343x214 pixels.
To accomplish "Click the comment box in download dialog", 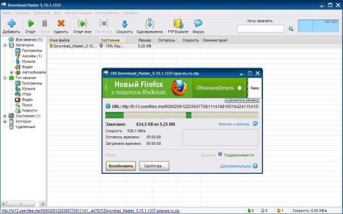I will pyautogui.click(x=220, y=137).
